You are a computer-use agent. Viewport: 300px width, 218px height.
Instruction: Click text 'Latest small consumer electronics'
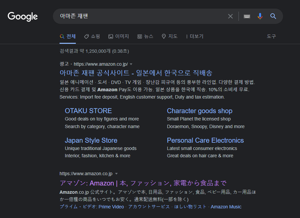tap(202, 148)
